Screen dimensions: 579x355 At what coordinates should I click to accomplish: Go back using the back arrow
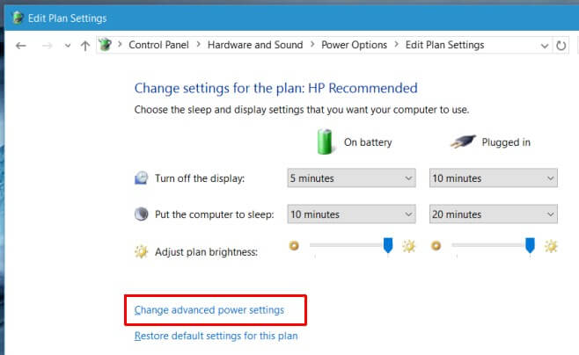click(21, 46)
